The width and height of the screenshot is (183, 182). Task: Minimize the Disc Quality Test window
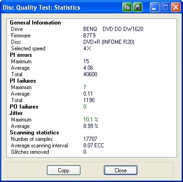154,7
